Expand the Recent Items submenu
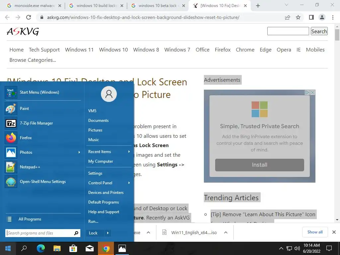The width and height of the screenshot is (340, 255). point(129,151)
